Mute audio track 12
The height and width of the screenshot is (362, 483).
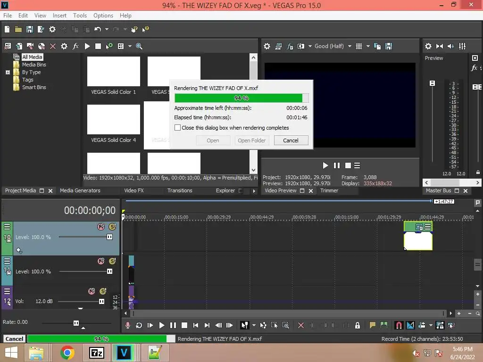92,291
